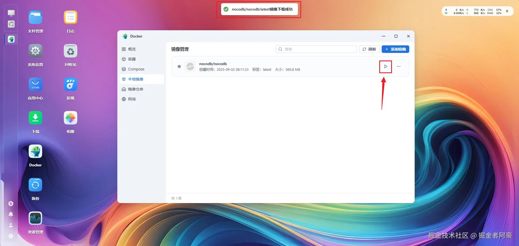Open the 应用中心 app store icon

coord(35,85)
